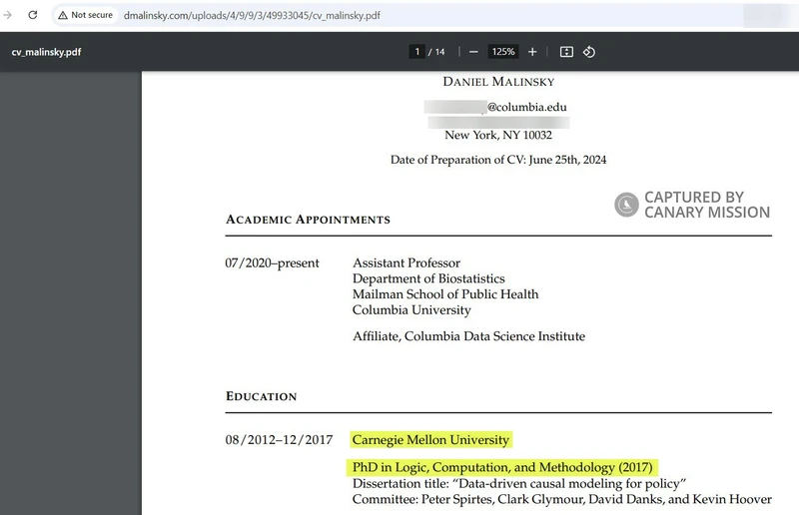This screenshot has height=515, width=799.
Task: Focus the dmalinsky.com URL address bar
Action: click(399, 16)
